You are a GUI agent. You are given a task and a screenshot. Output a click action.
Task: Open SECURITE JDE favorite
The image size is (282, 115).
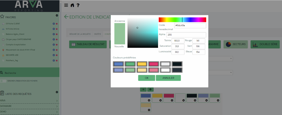coord(12,55)
